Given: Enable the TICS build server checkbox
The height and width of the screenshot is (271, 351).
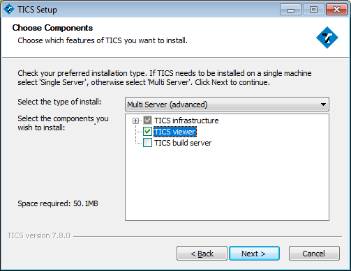Looking at the screenshot, I should click(x=147, y=143).
